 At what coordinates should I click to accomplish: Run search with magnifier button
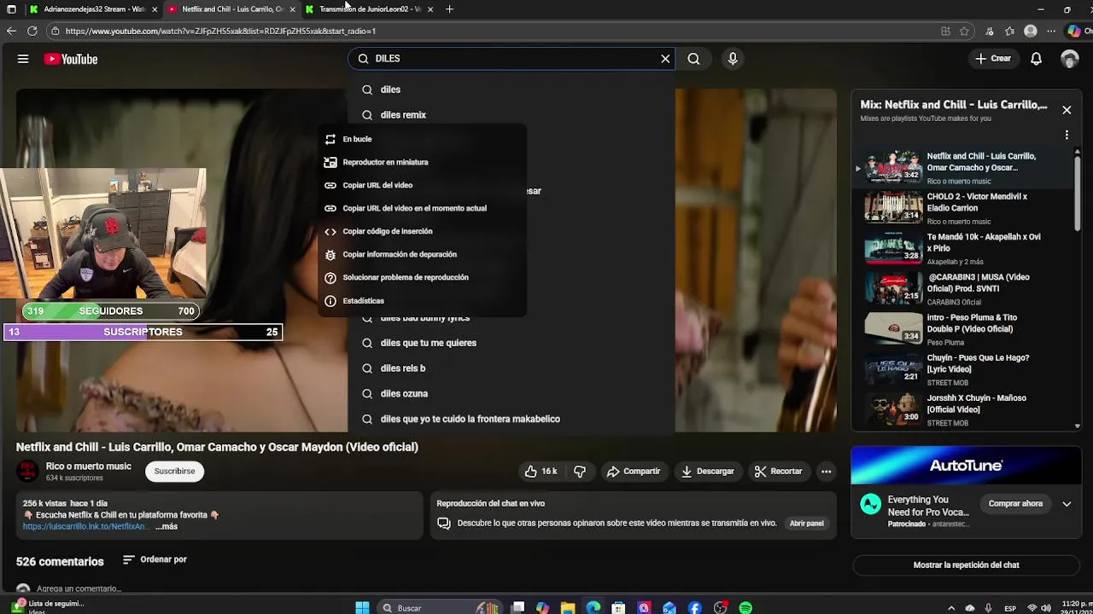pos(693,59)
